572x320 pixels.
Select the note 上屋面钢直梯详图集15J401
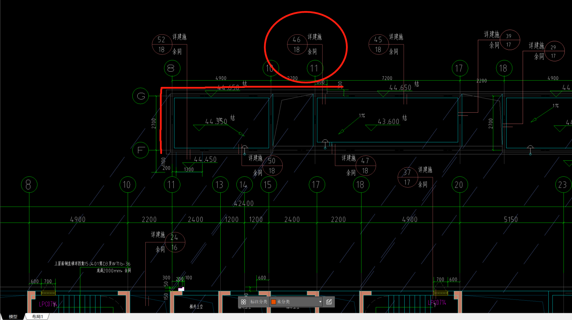[x=92, y=263]
